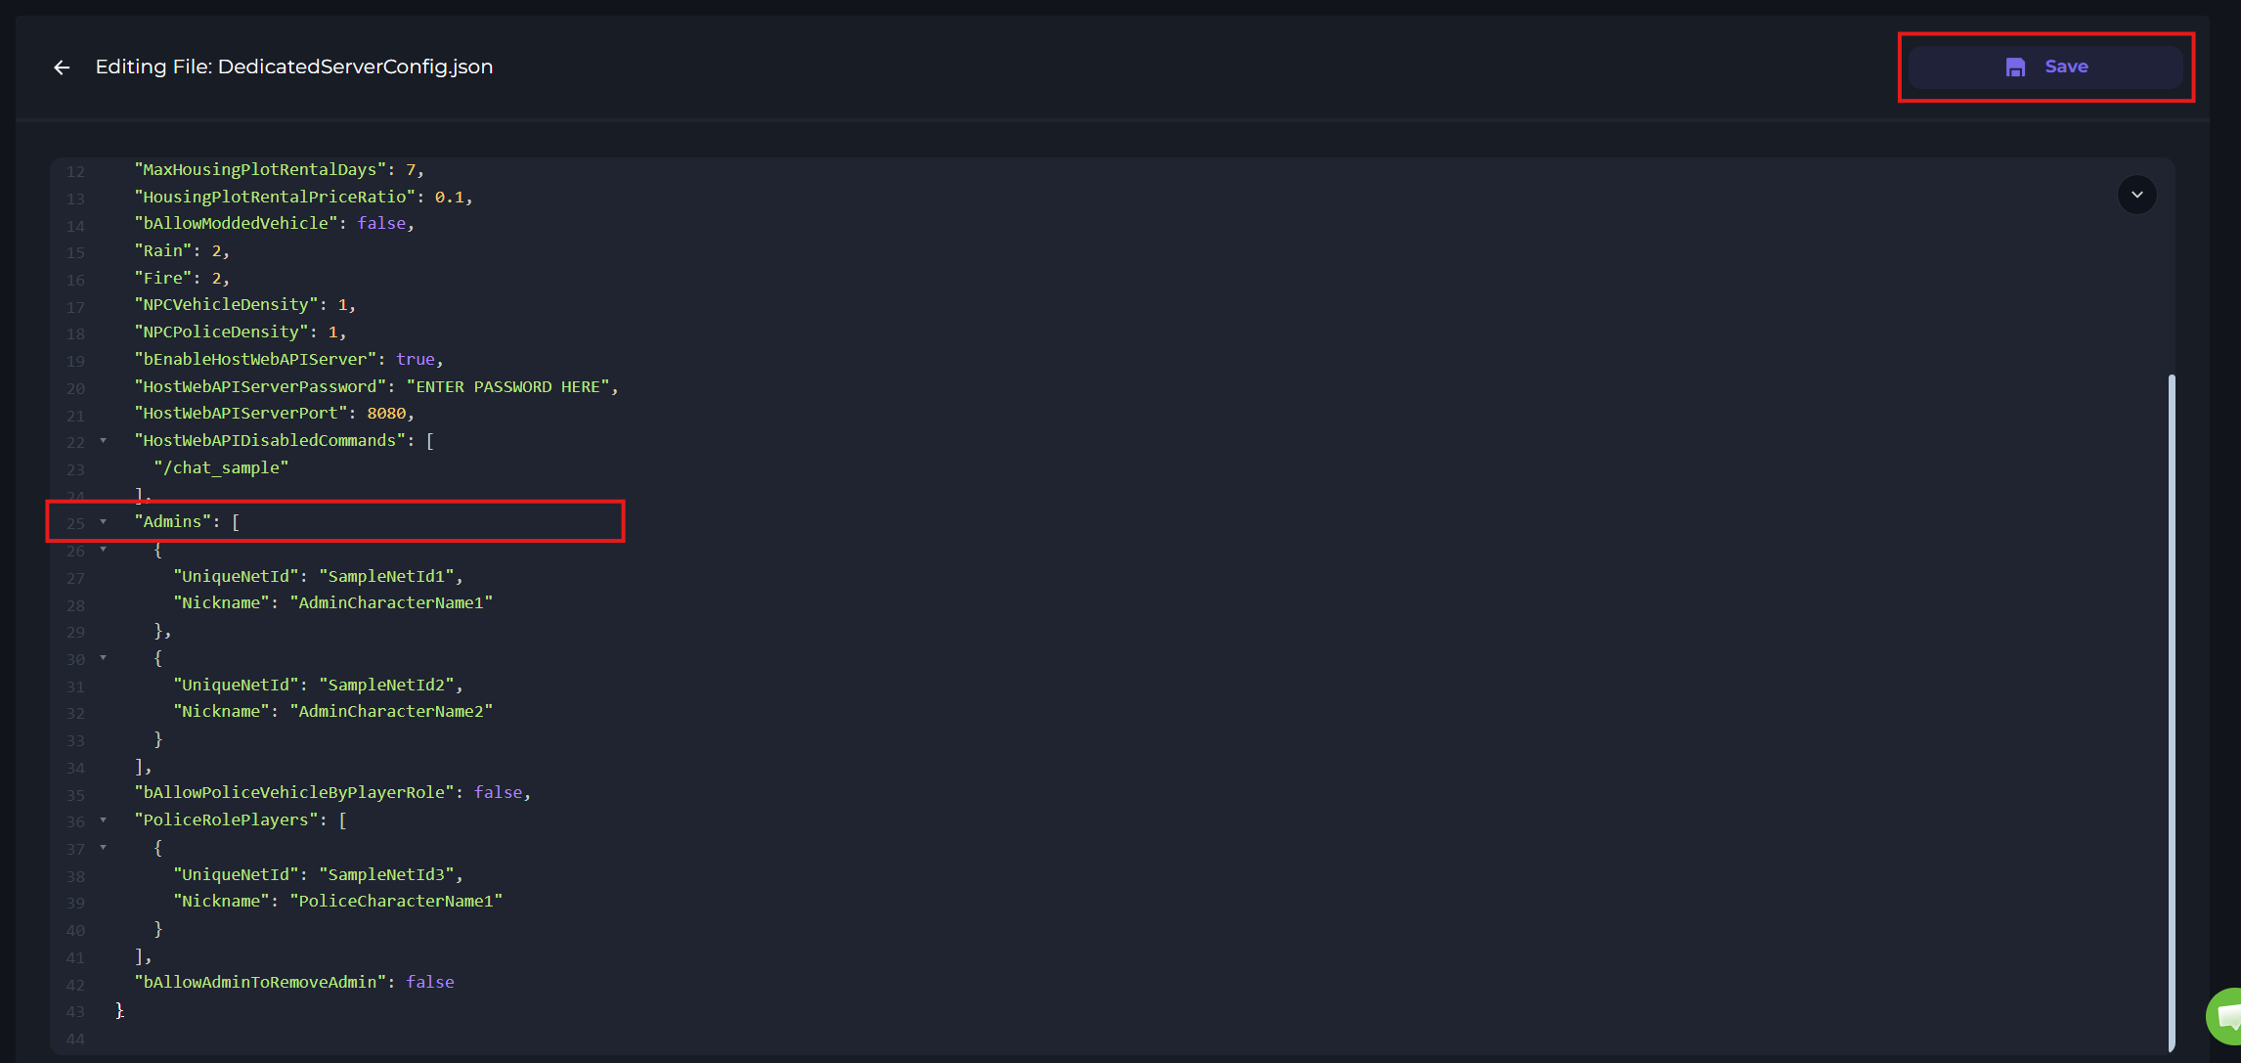This screenshot has width=2241, height=1063.
Task: Collapse the PoliceRolePlayers array fold arrow
Action: coord(104,820)
